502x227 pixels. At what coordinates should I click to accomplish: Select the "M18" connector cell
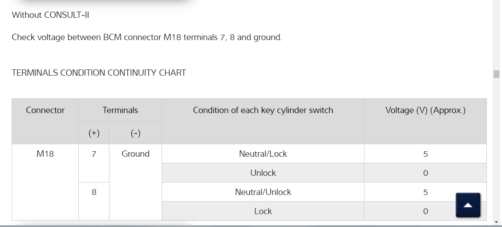tap(45, 154)
